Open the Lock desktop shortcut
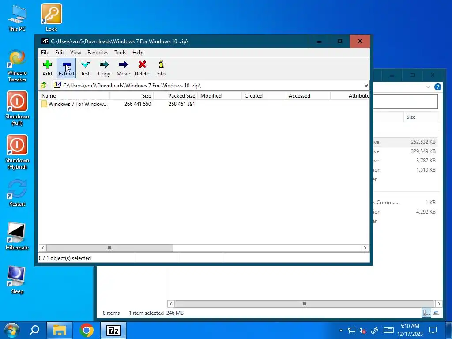 coord(51,18)
